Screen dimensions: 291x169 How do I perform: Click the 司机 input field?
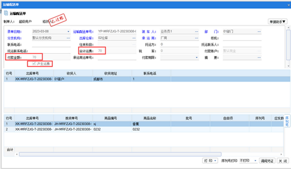point(242,38)
